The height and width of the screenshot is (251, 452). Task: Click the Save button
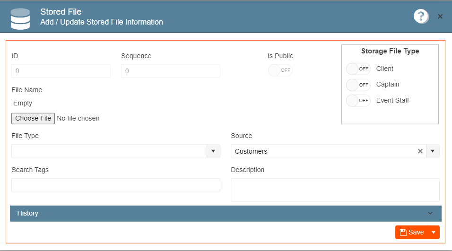coord(412,232)
